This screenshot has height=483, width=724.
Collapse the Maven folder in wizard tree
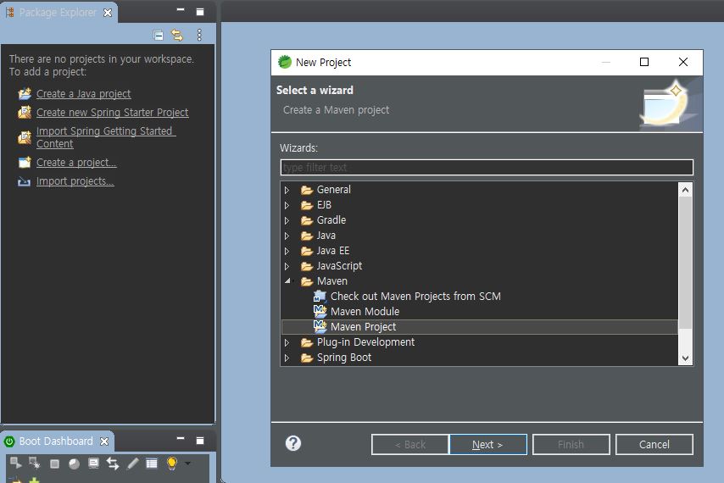pyautogui.click(x=287, y=281)
